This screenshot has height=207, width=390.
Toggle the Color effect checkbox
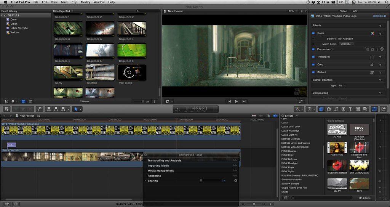313,33
